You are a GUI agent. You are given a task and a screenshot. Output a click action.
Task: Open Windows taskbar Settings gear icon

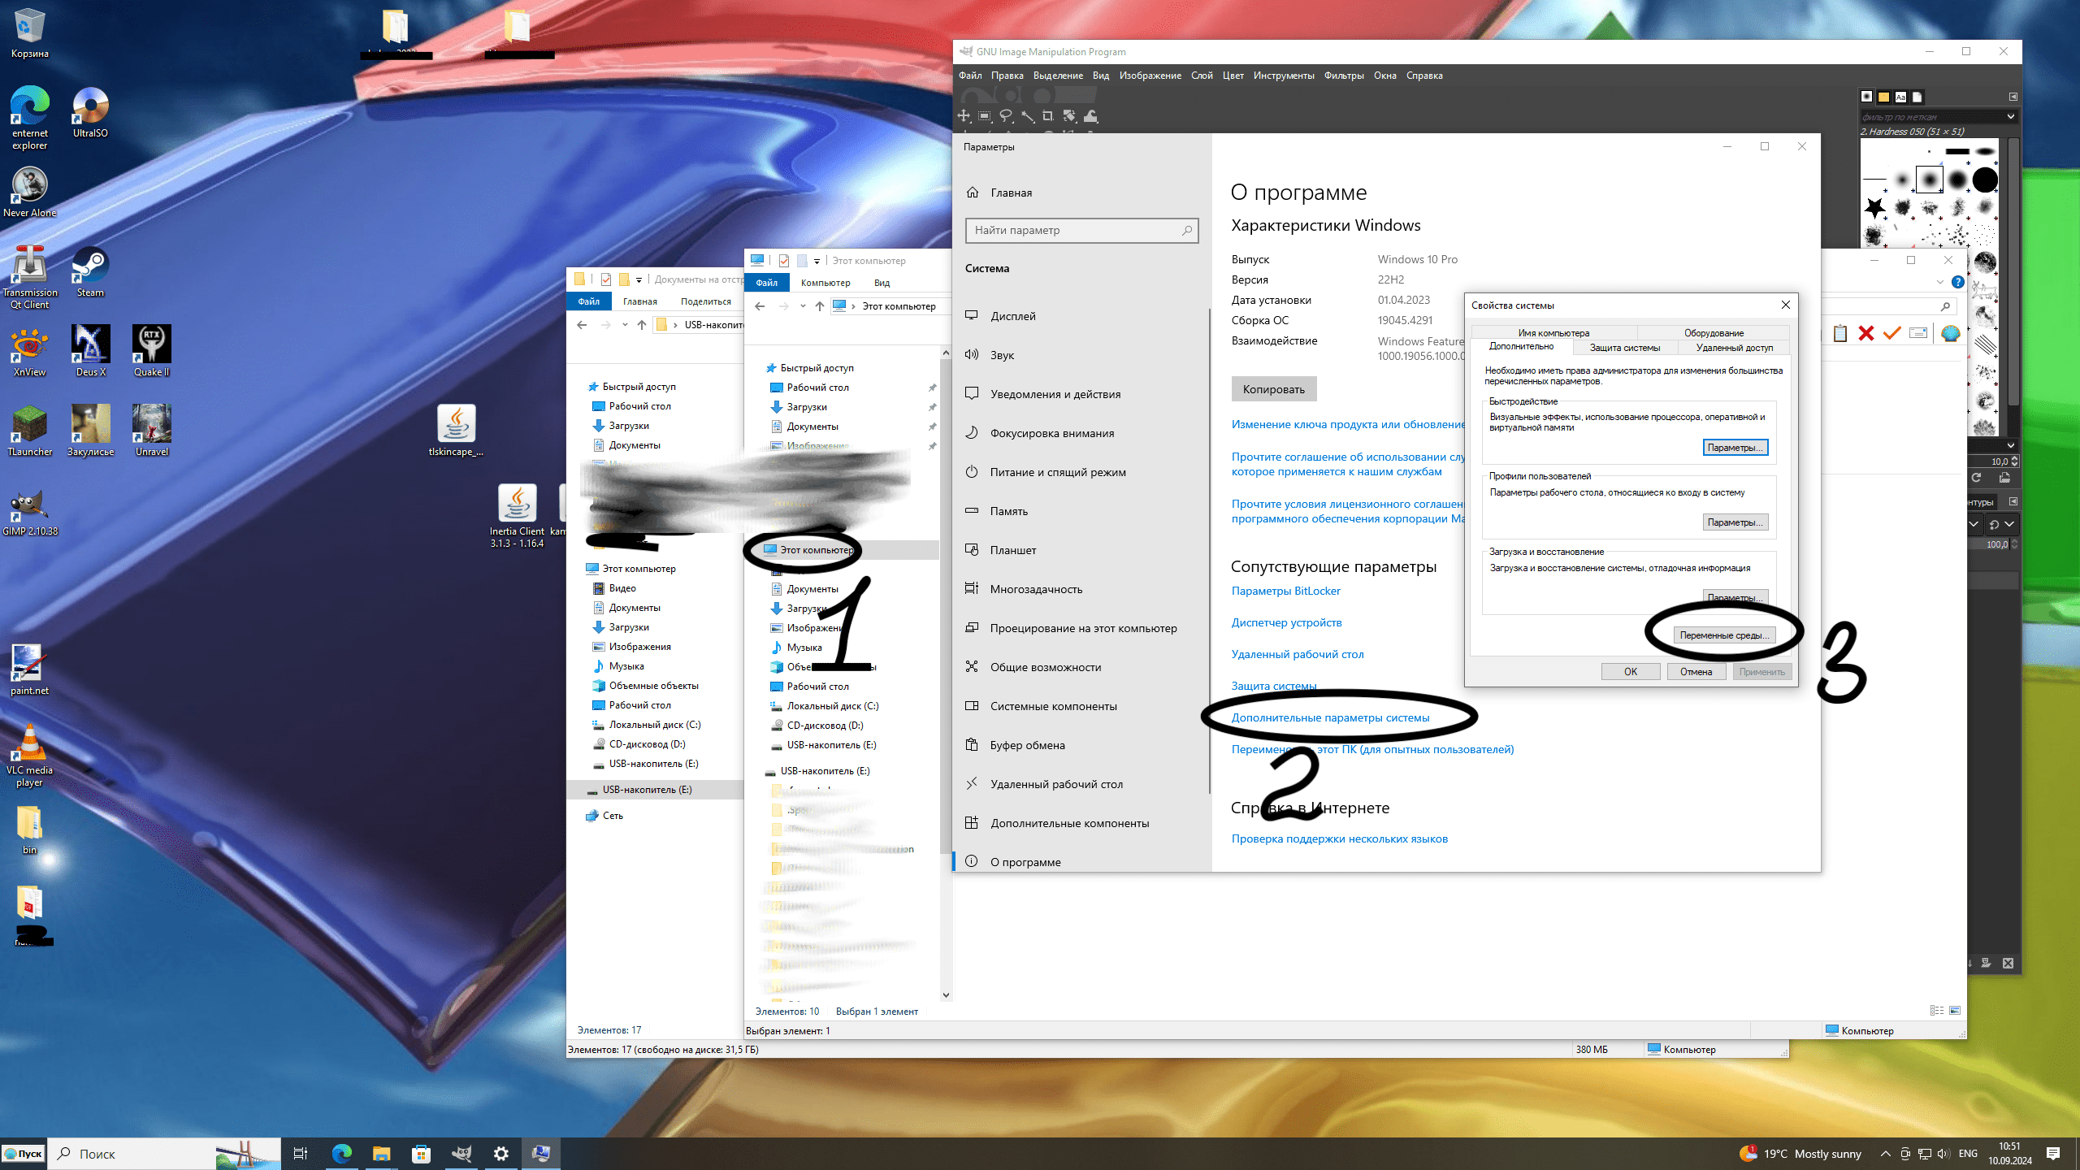tap(501, 1154)
